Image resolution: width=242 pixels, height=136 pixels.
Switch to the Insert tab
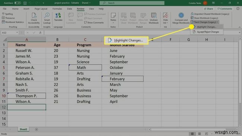(26, 9)
